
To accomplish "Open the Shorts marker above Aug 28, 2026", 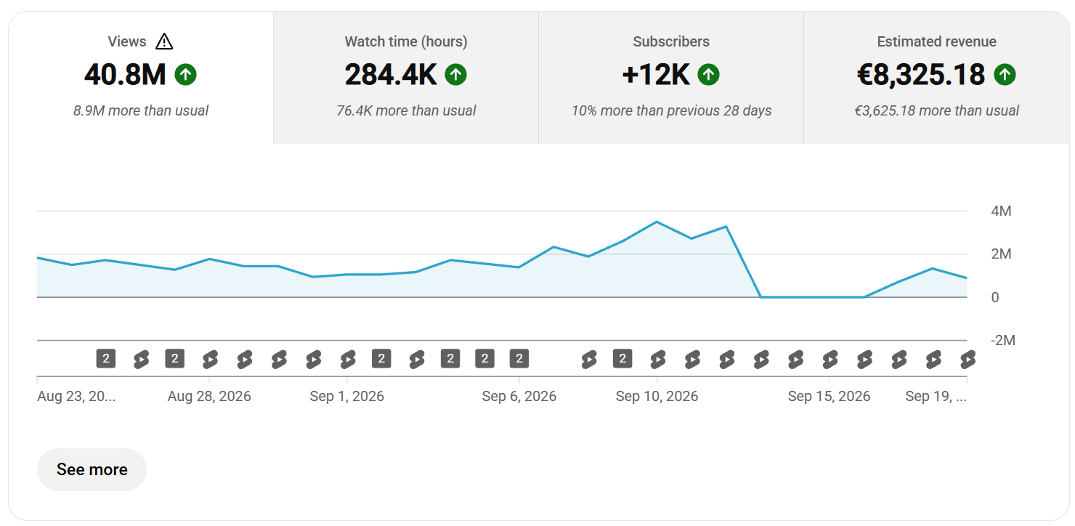I will click(x=210, y=359).
